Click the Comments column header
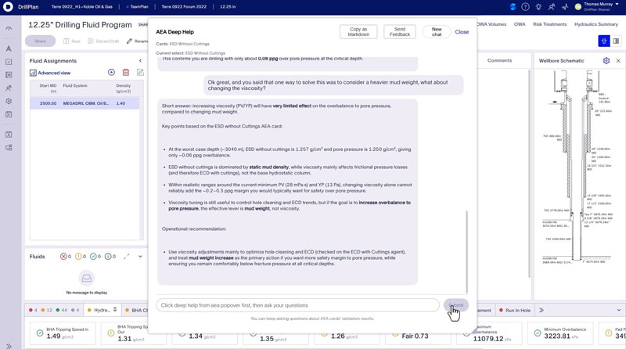 (499, 61)
